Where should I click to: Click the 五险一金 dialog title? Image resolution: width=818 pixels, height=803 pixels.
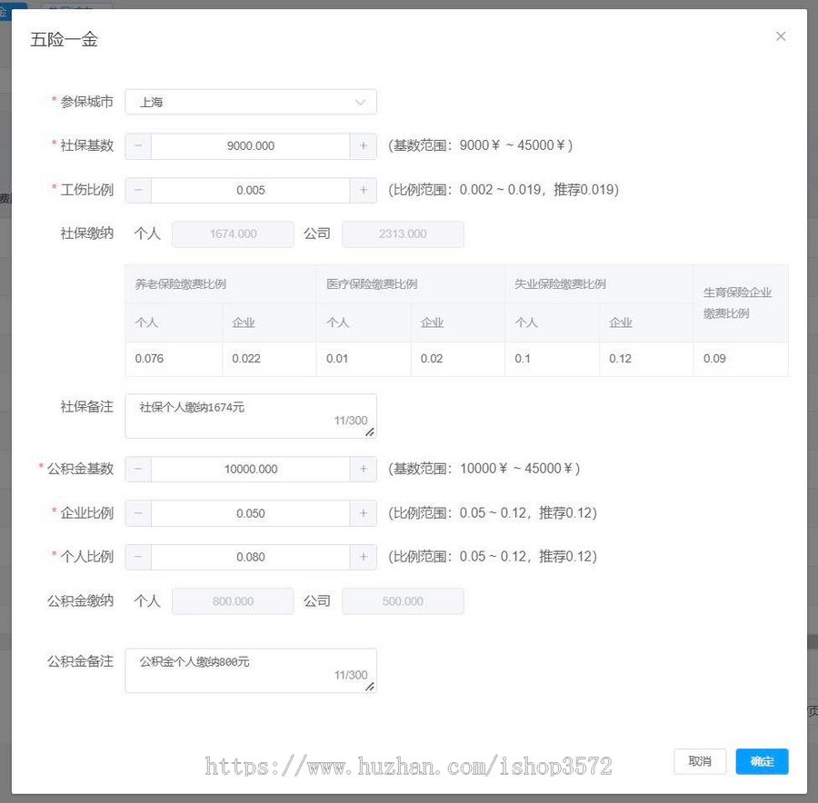[x=64, y=40]
